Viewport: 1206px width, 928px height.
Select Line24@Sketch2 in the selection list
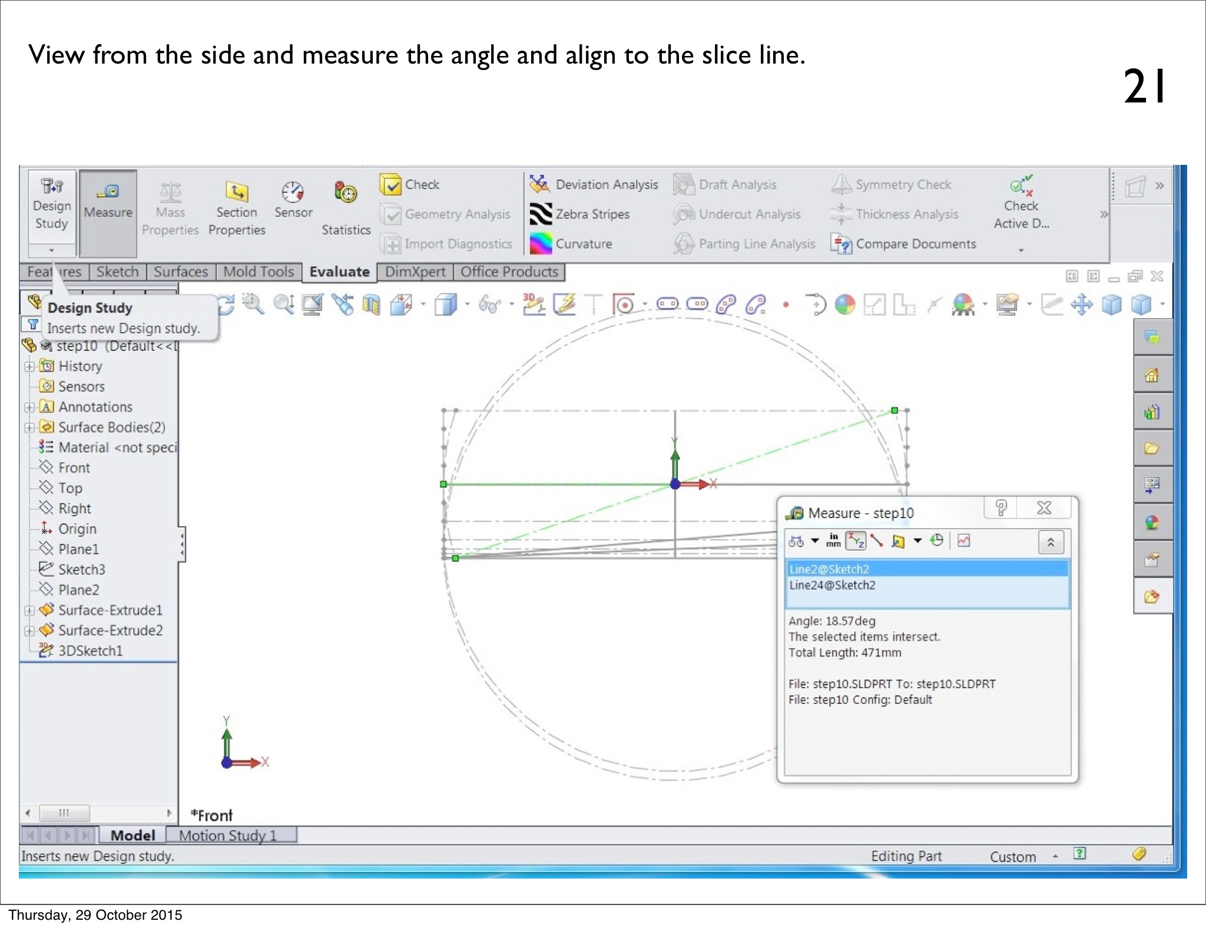(x=832, y=585)
